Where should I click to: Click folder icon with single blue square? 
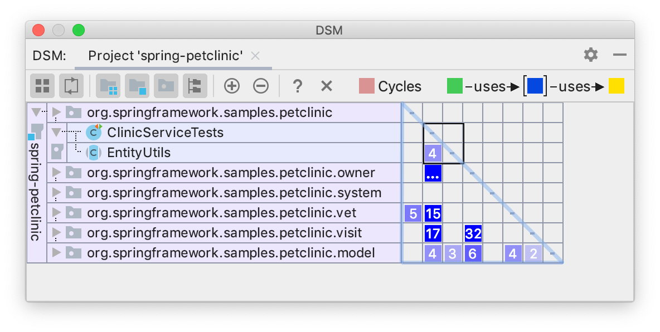(x=137, y=86)
